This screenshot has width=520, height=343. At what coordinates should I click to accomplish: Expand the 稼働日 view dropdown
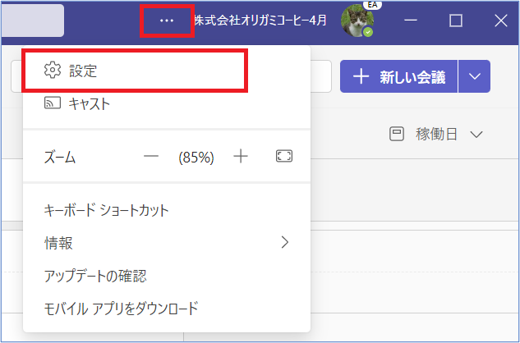436,134
